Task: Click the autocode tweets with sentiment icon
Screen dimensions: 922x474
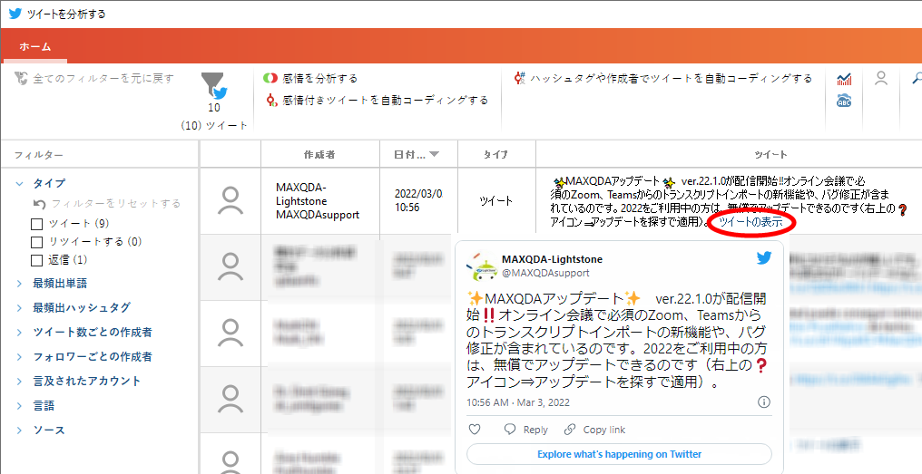Action: coord(271,100)
